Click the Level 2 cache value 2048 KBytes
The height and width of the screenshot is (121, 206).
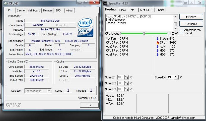[x=82, y=76]
